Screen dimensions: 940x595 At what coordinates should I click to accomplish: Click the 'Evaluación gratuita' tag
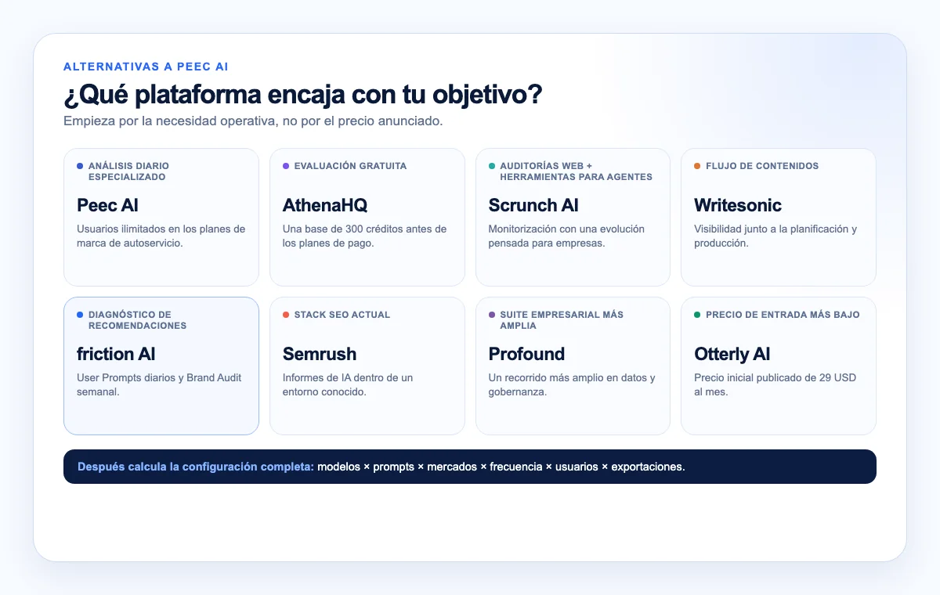coord(350,166)
